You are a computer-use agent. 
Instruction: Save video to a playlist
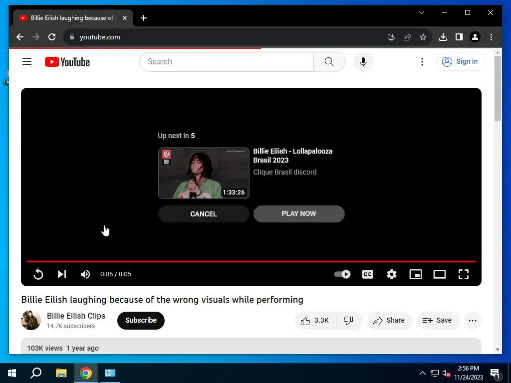tap(437, 321)
